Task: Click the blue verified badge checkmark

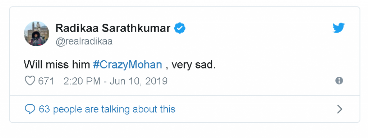Action: [x=180, y=28]
